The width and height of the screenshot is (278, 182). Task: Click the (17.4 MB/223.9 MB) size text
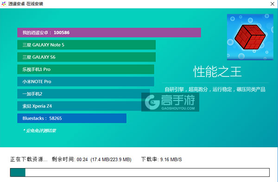click(x=111, y=159)
